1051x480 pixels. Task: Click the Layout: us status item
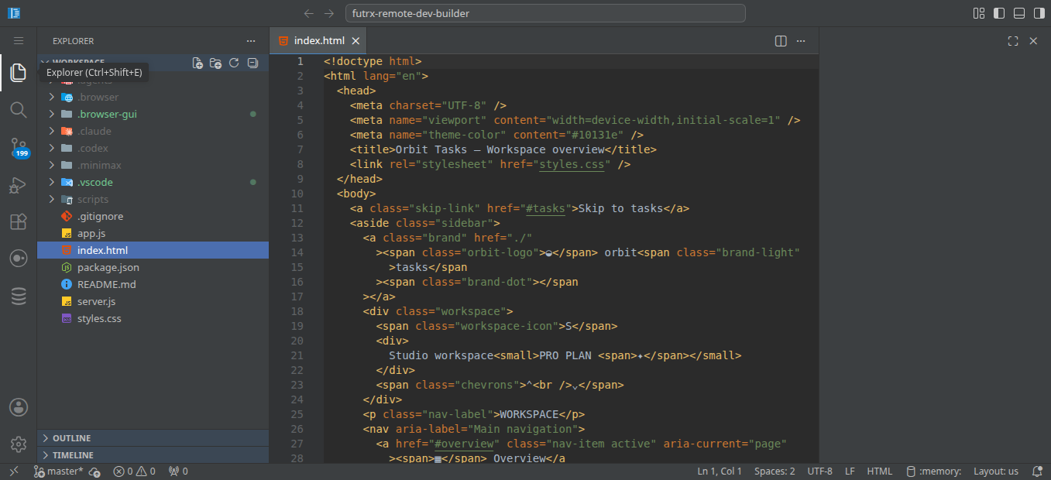996,471
